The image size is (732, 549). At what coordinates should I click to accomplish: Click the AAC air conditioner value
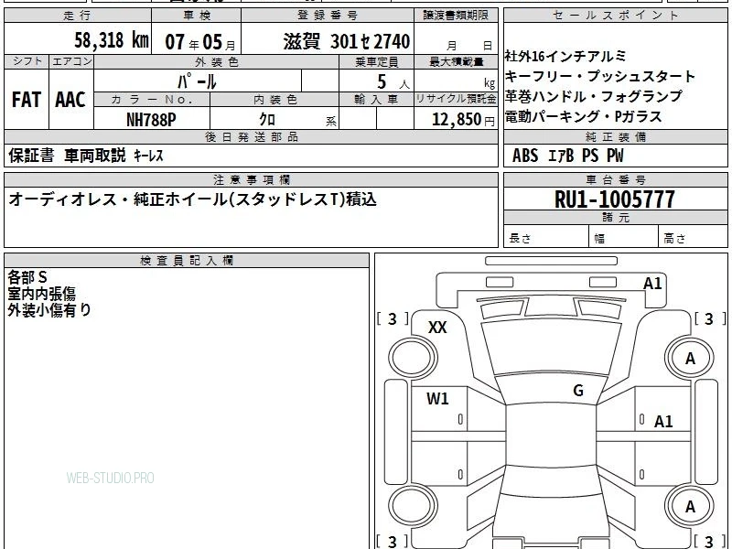(x=70, y=100)
